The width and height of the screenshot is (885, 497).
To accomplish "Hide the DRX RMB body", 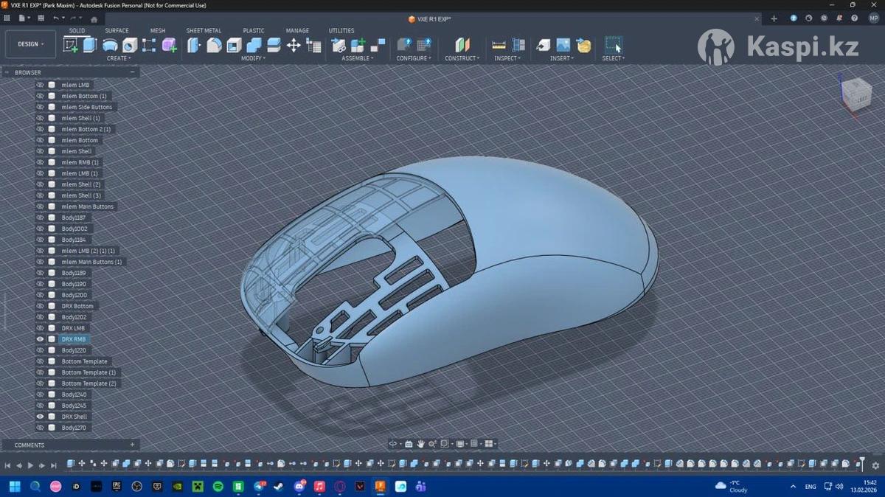I will (x=41, y=339).
